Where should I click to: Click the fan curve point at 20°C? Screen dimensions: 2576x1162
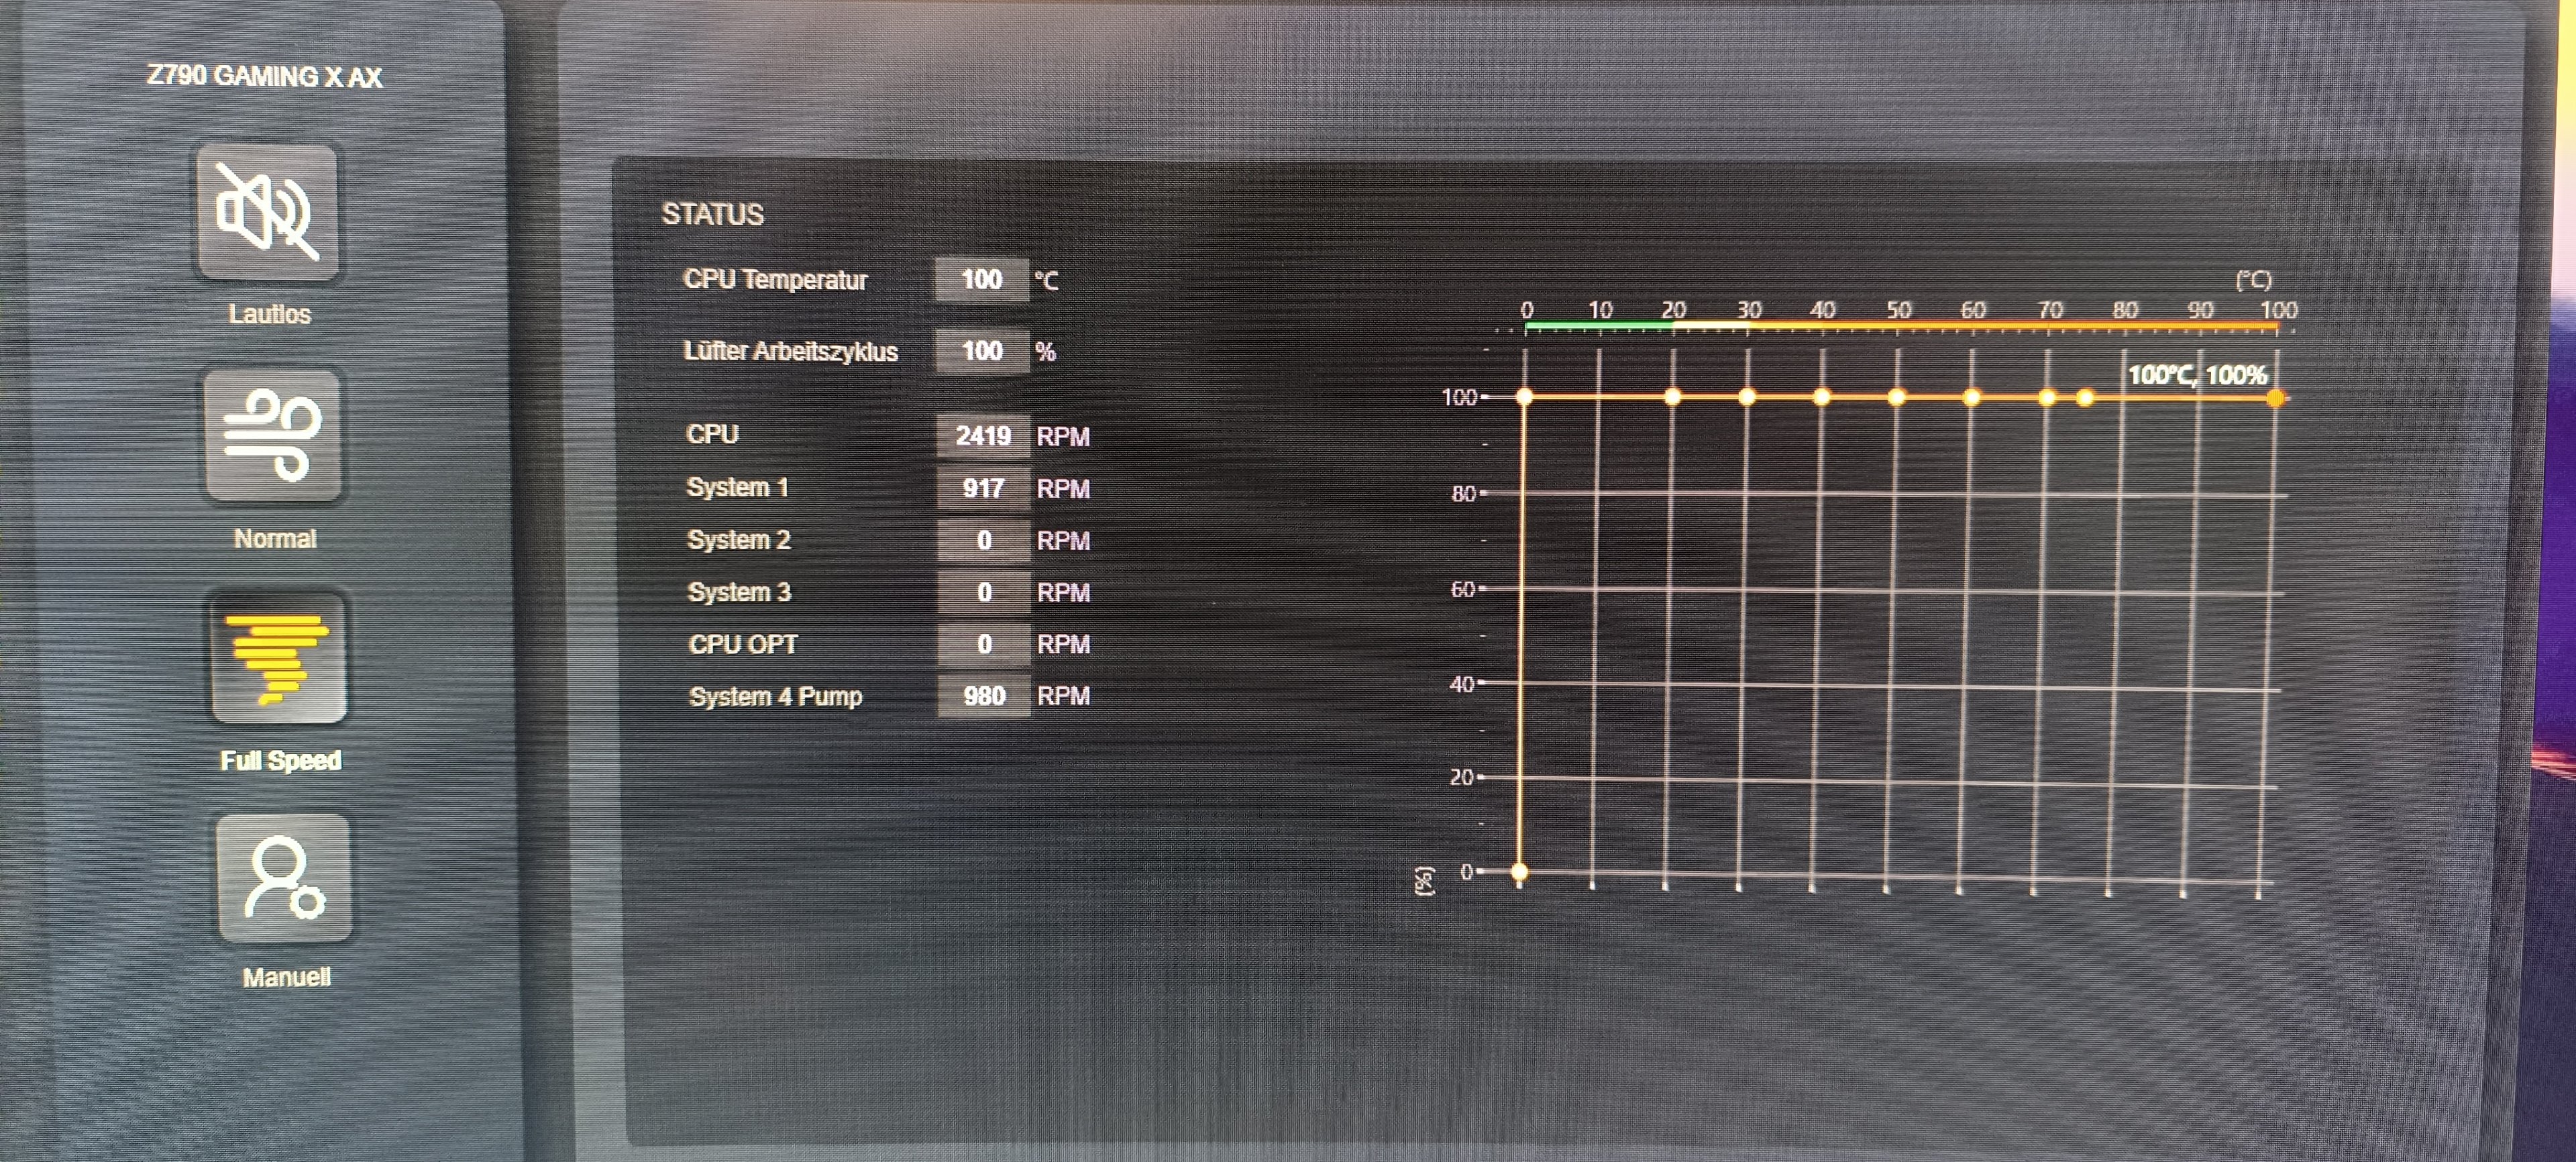click(x=1672, y=397)
